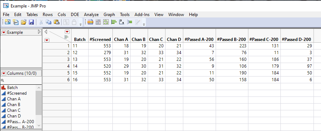Open the columns red triangle menu in corner
The width and height of the screenshot is (321, 131).
67,32
